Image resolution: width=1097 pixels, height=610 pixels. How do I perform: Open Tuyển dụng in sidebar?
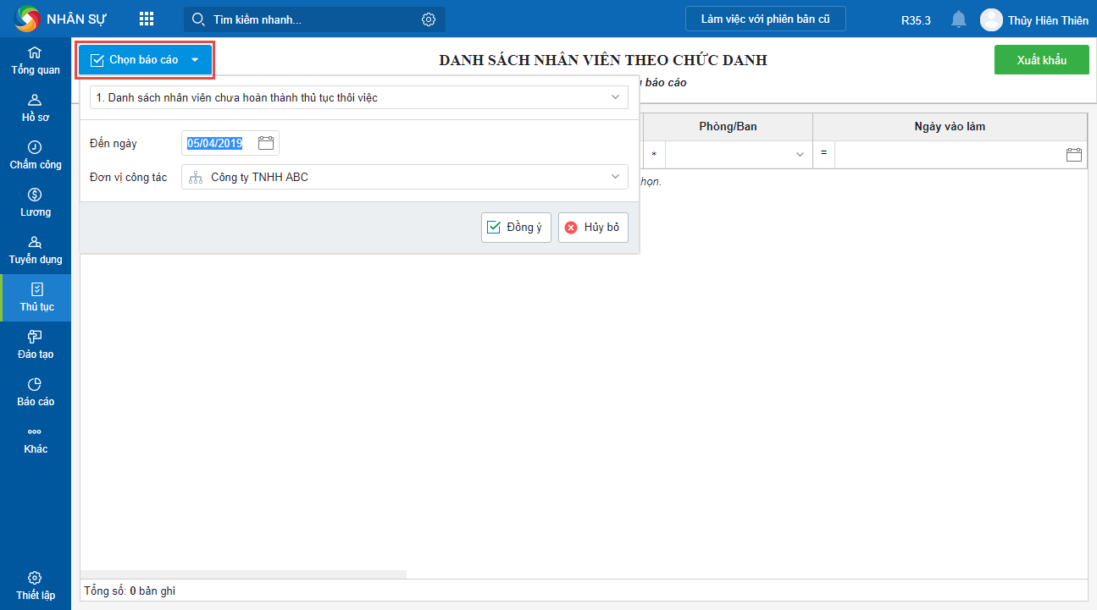(36, 250)
